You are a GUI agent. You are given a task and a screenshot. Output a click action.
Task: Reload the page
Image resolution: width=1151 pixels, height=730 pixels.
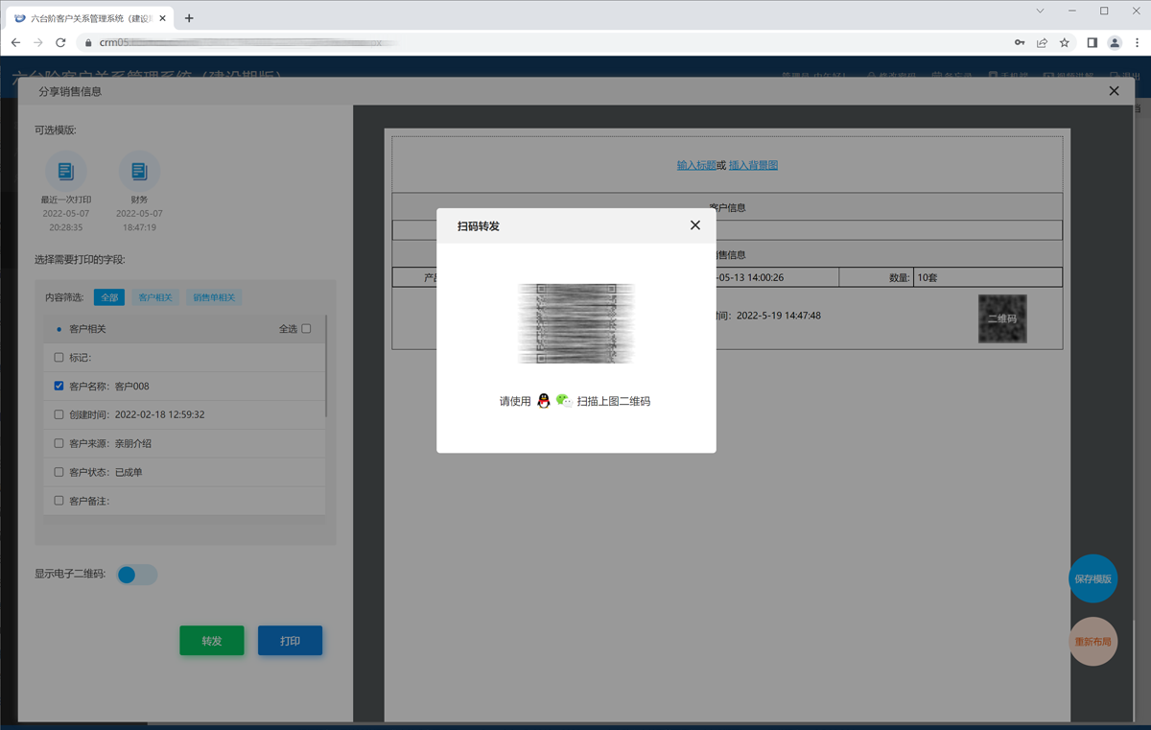tap(60, 43)
